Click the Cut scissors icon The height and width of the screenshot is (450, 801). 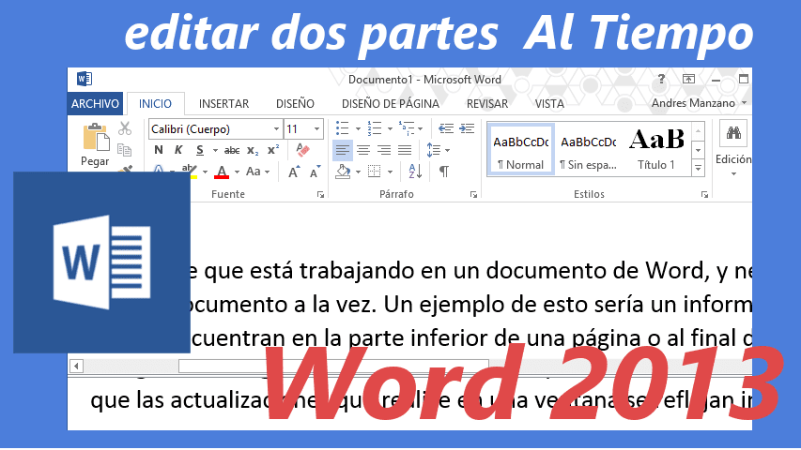(125, 128)
